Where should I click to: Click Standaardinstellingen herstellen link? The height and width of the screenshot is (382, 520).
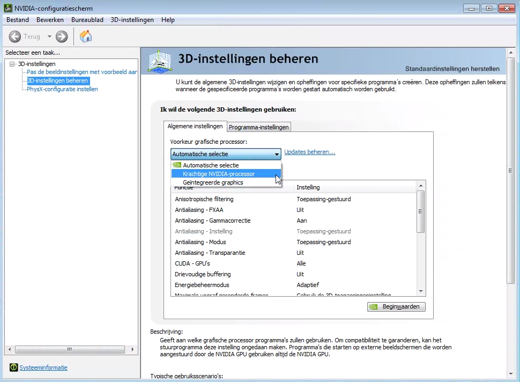452,69
